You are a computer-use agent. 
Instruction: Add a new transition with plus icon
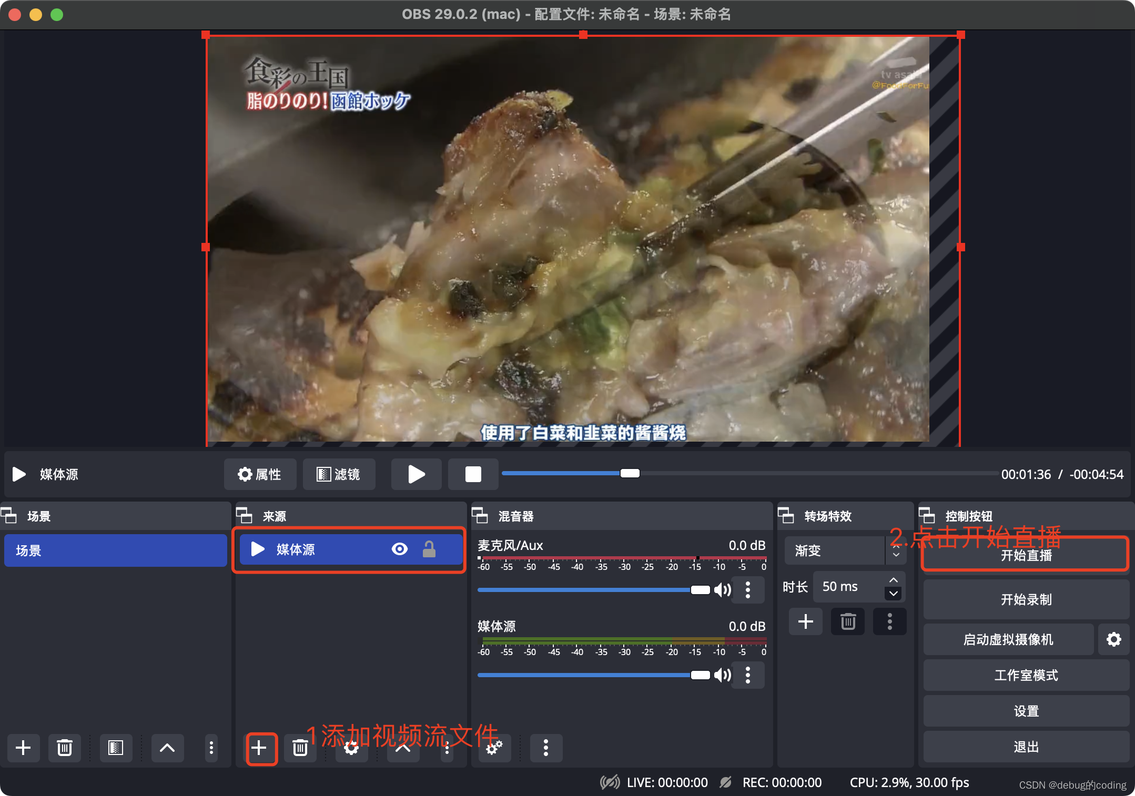click(x=805, y=621)
